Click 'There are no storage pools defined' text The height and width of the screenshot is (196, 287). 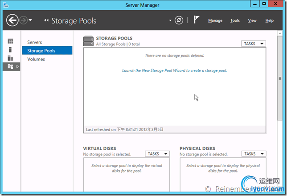point(174,56)
